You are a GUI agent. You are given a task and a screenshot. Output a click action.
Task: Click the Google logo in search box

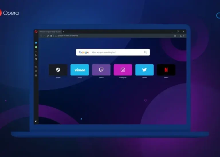click(x=84, y=52)
